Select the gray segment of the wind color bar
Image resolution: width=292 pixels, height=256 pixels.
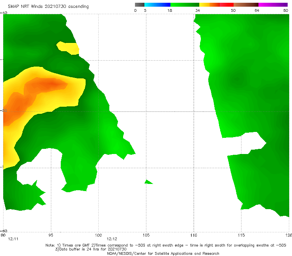pos(140,5)
